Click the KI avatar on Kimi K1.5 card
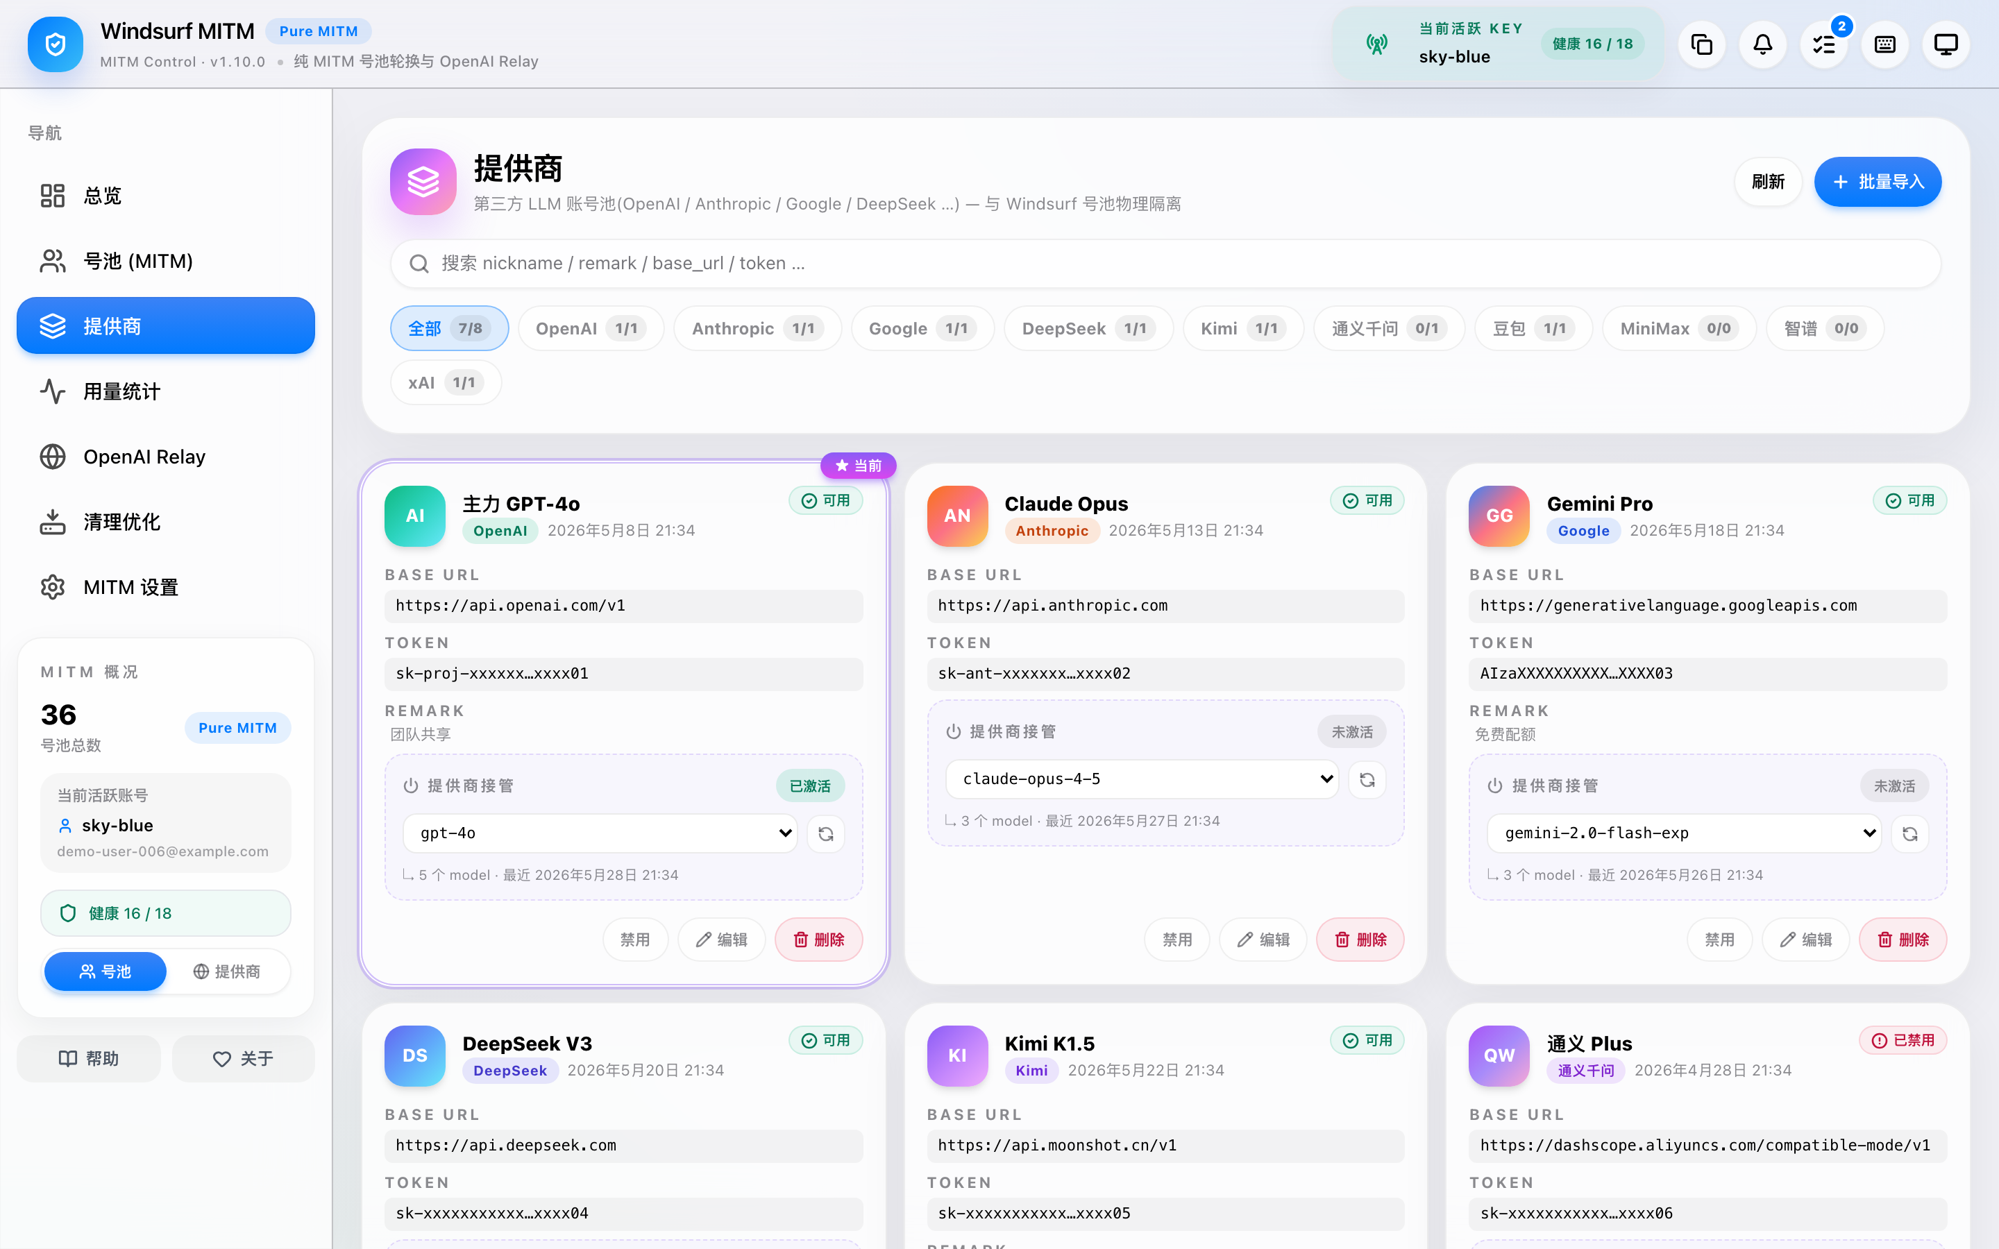1999x1249 pixels. tap(957, 1055)
